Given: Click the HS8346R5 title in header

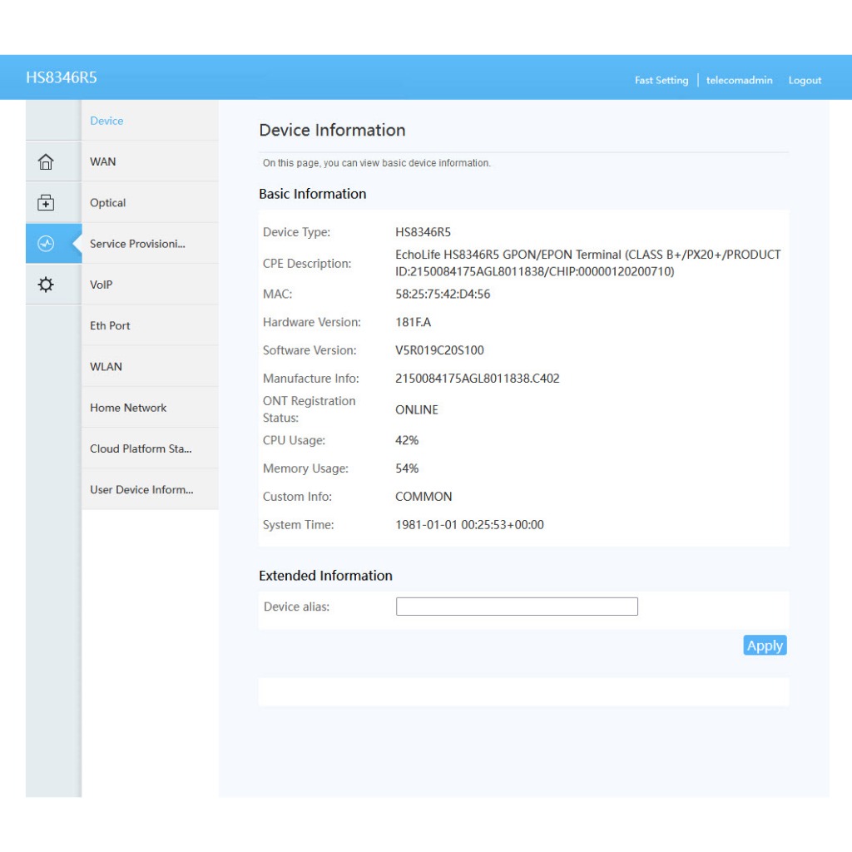Looking at the screenshot, I should tap(62, 77).
